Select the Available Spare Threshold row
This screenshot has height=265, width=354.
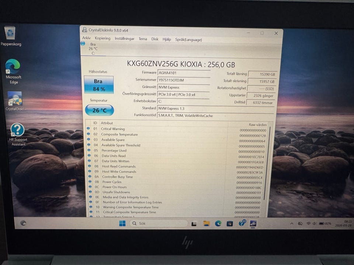[x=177, y=145]
